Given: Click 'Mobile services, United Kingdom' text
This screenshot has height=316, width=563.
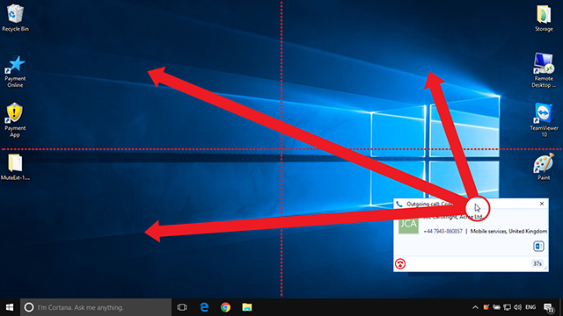Looking at the screenshot, I should coord(508,231).
